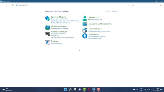Screen dimensions: 164x92
Task: Click the microphone tray icon
Action: point(137,89)
